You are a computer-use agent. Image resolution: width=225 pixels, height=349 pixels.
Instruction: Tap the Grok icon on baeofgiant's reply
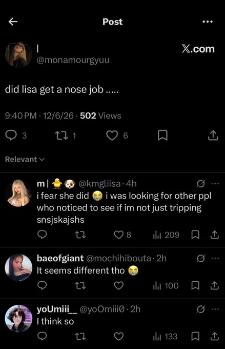pyautogui.click(x=200, y=258)
